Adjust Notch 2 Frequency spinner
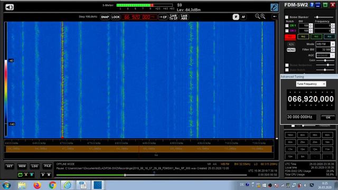 pyautogui.click(x=333, y=31)
